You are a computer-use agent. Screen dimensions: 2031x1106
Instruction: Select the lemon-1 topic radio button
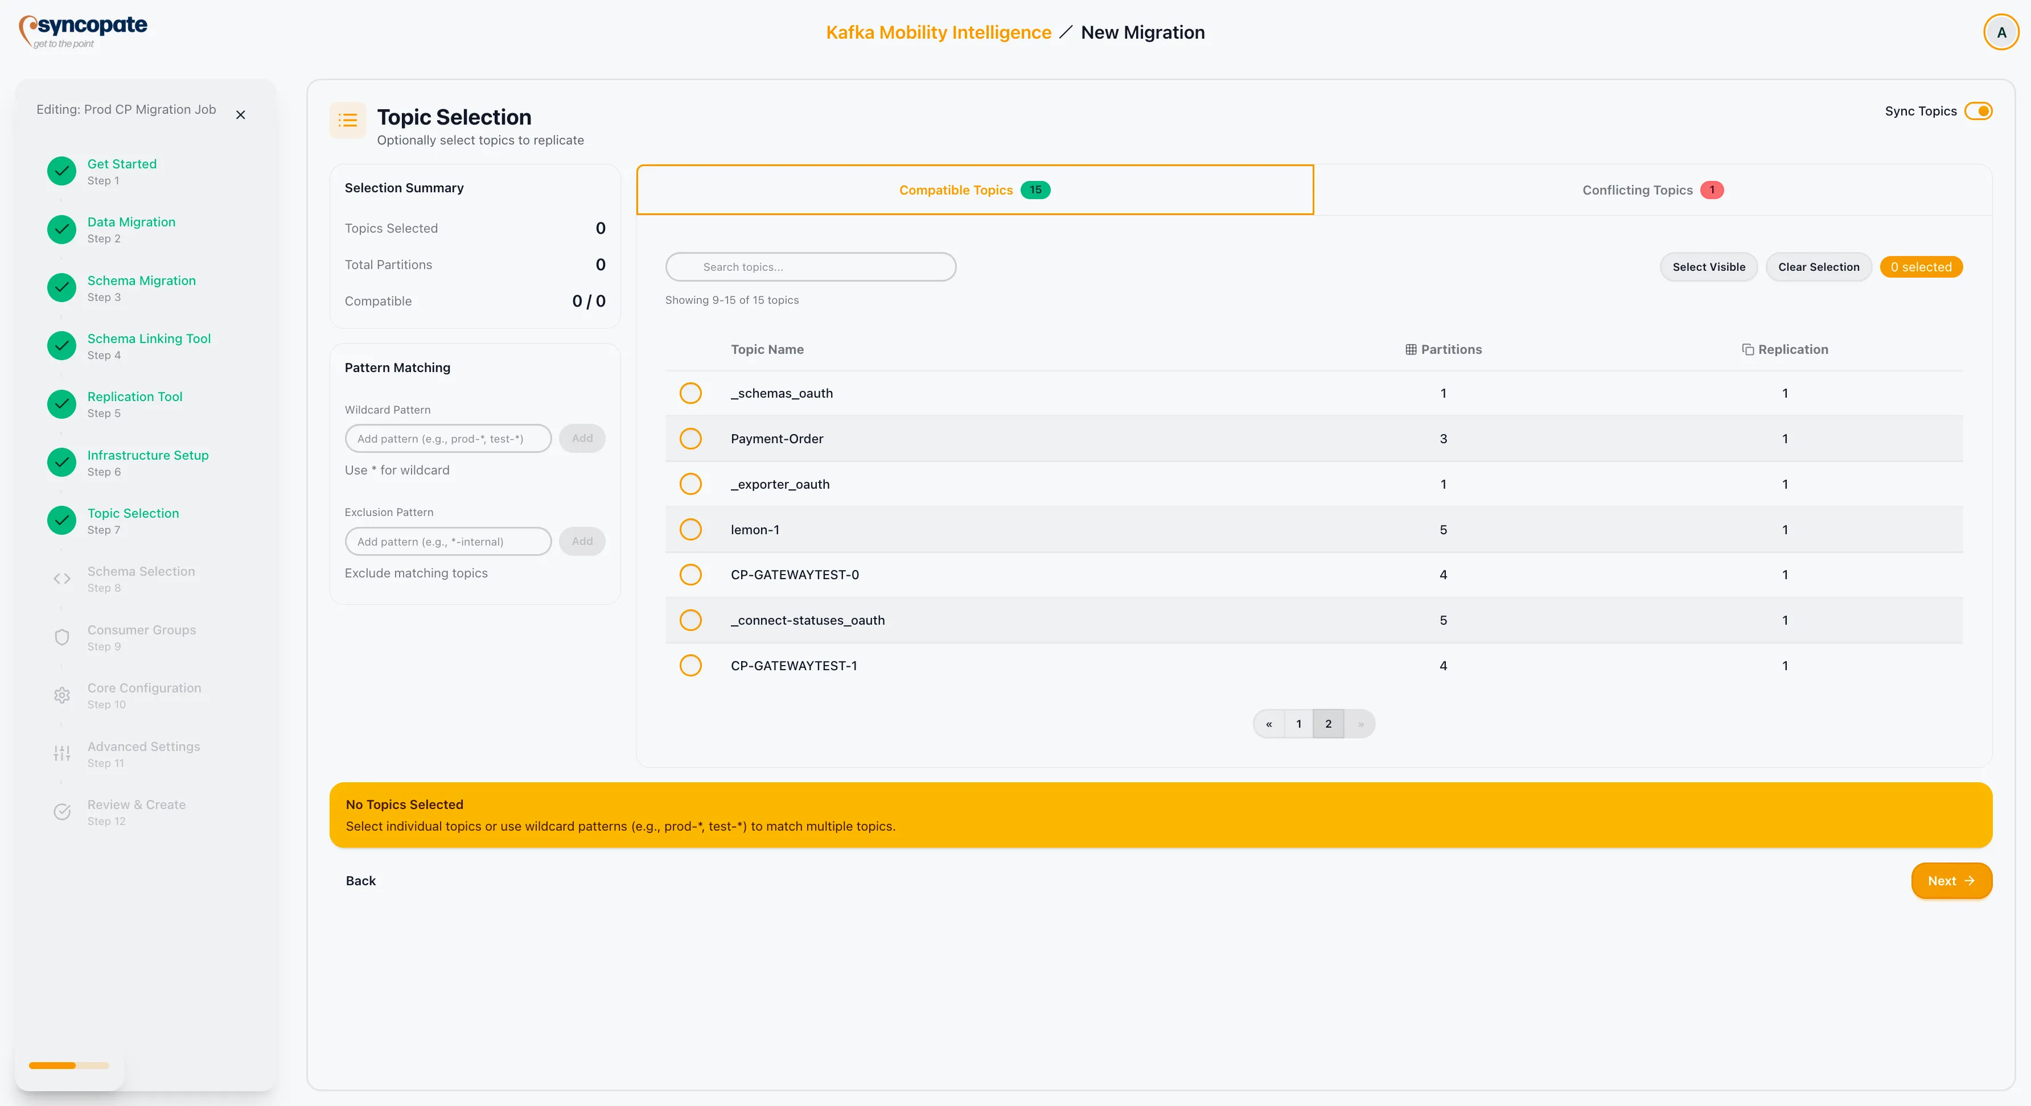[x=690, y=529]
